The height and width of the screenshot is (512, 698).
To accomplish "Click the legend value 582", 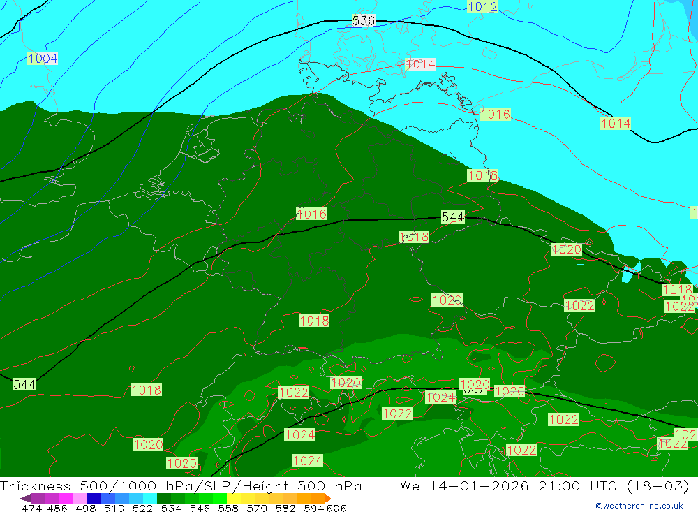I will click(x=285, y=509).
